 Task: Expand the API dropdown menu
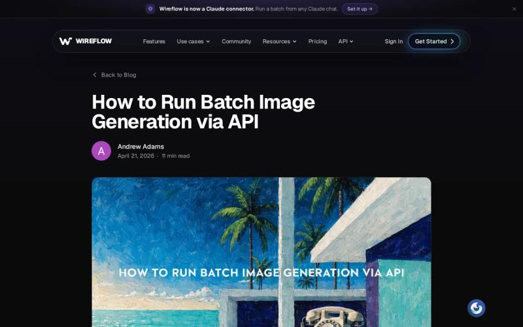coord(346,41)
